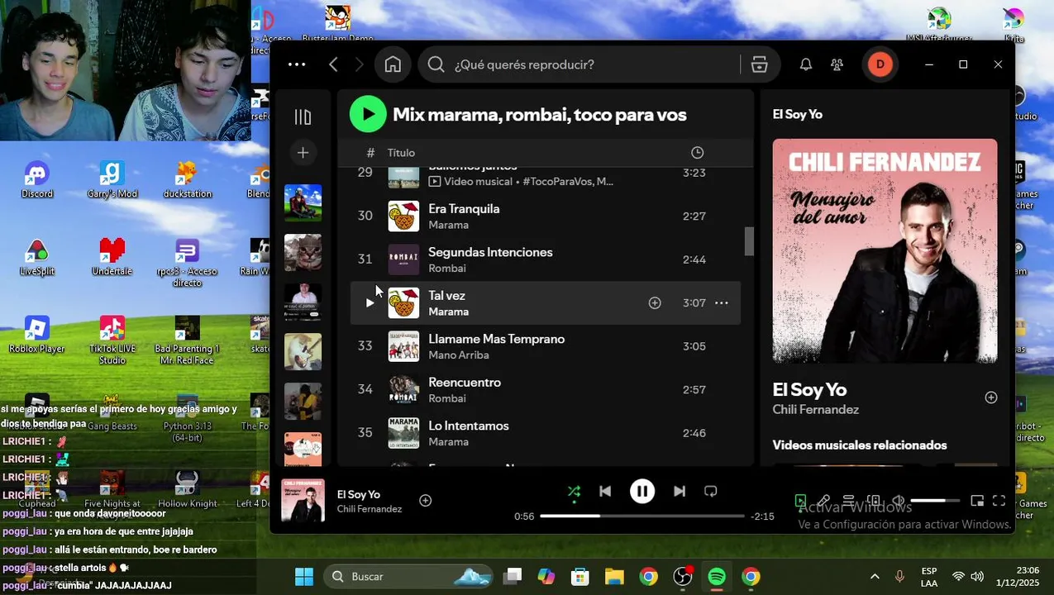Add Tal vez to Liked Songs

point(655,303)
